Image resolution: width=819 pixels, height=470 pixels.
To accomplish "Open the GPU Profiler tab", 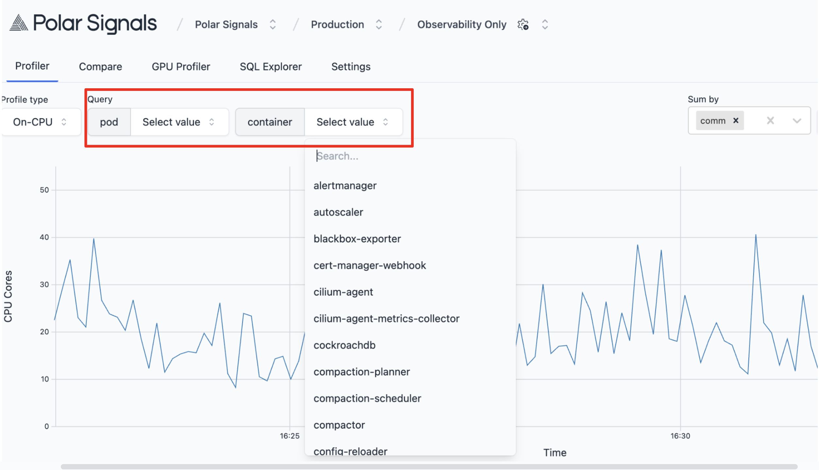I will pos(181,67).
